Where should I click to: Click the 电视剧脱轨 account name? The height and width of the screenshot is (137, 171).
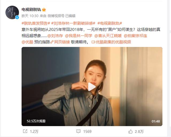(x=31, y=10)
